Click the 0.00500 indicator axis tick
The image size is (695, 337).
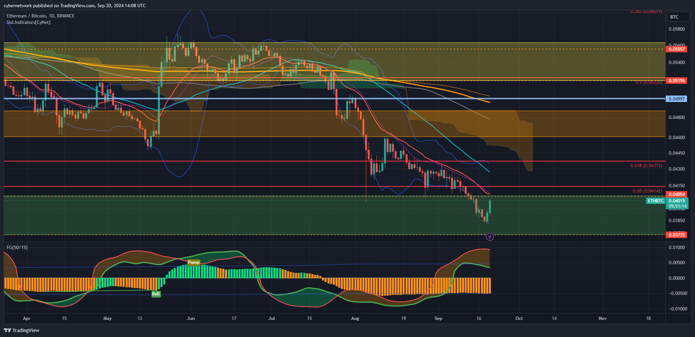point(676,263)
